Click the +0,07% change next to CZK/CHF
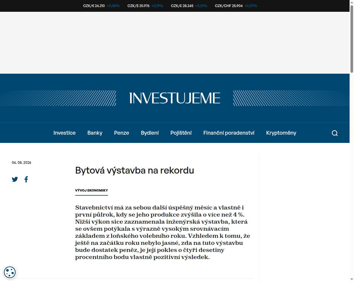 pyautogui.click(x=251, y=6)
